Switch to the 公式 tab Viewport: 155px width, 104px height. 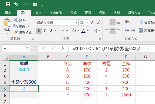click(x=74, y=13)
